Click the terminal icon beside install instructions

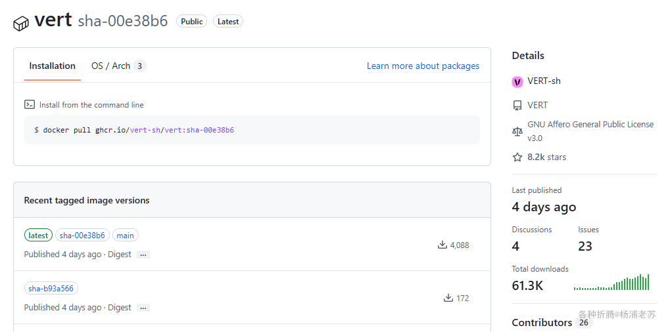tap(30, 104)
